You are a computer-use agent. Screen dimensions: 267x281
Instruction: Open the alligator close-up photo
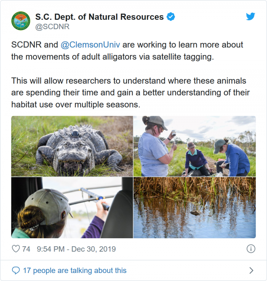pyautogui.click(x=72, y=146)
